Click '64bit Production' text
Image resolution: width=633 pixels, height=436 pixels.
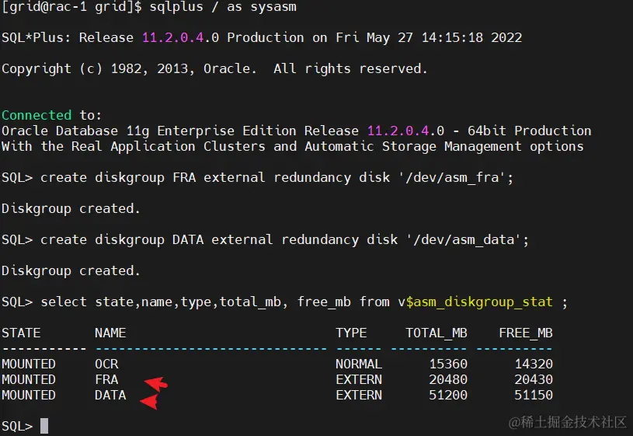tap(529, 131)
